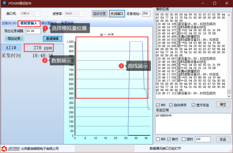Minimize the JYDAM window
233x153 pixels.
pyautogui.click(x=203, y=3)
